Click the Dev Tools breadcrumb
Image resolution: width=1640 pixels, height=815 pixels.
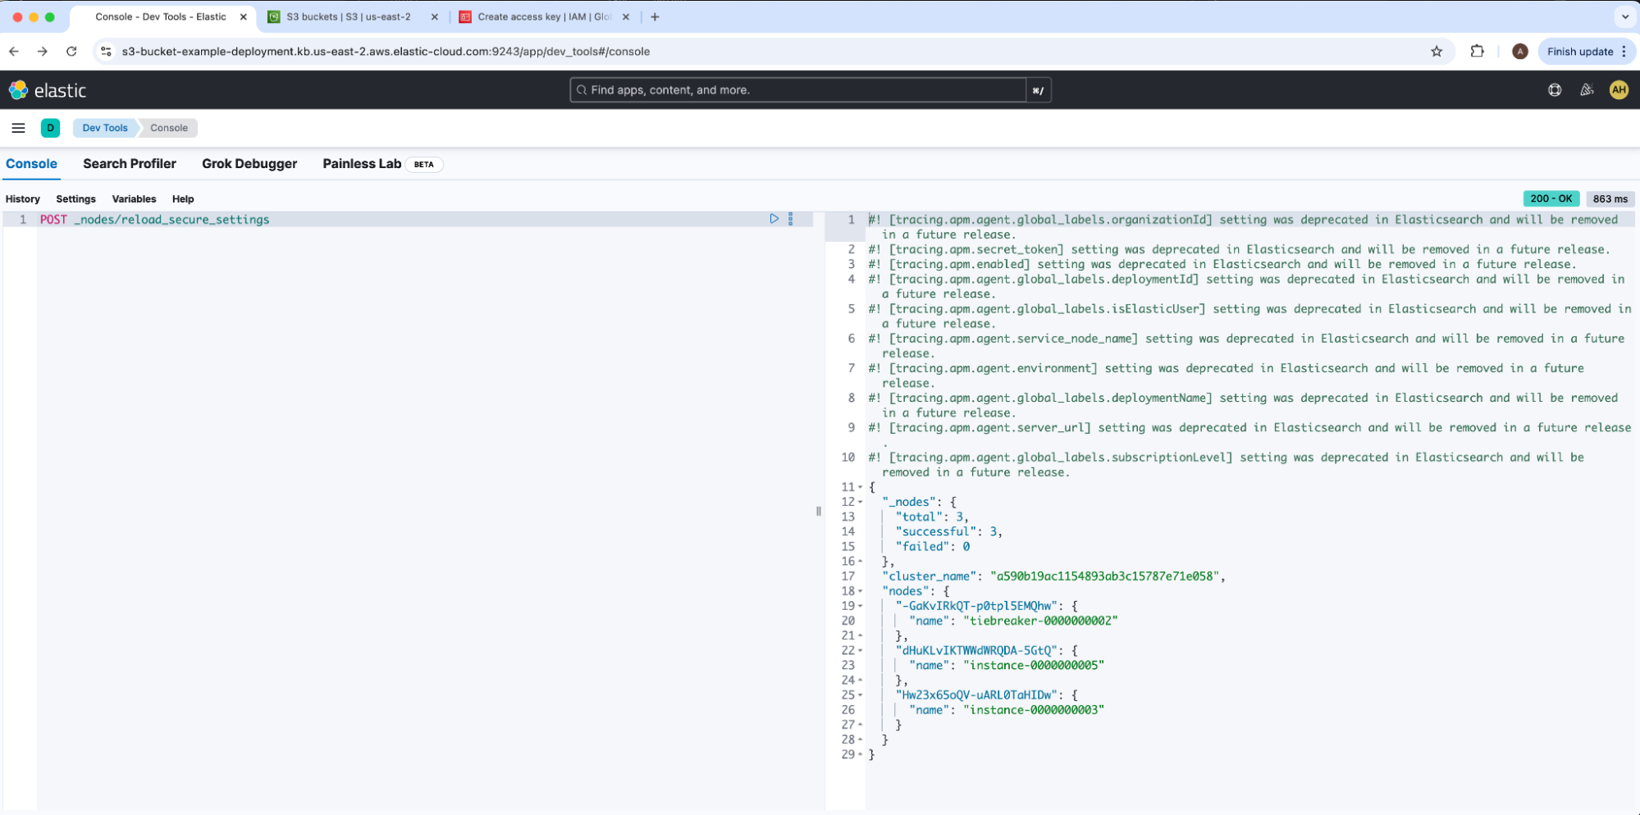click(105, 128)
